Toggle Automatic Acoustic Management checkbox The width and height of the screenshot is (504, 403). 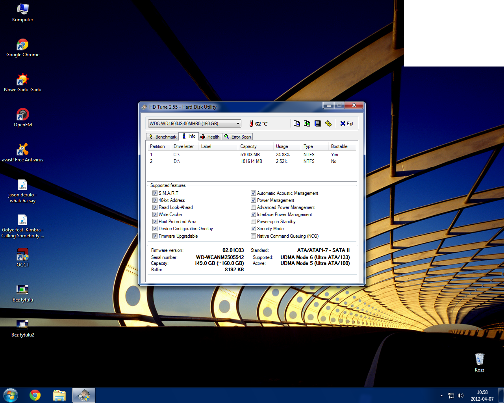click(x=253, y=193)
